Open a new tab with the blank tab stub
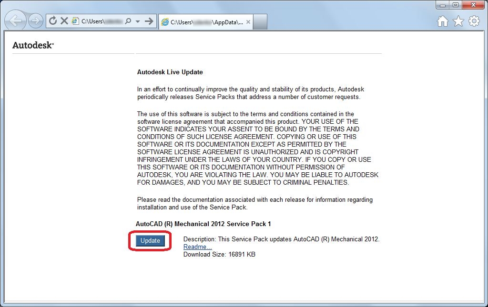 pos(260,21)
